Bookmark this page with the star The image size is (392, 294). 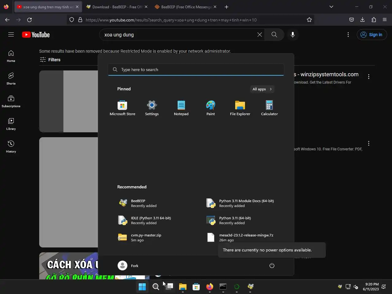(309, 20)
